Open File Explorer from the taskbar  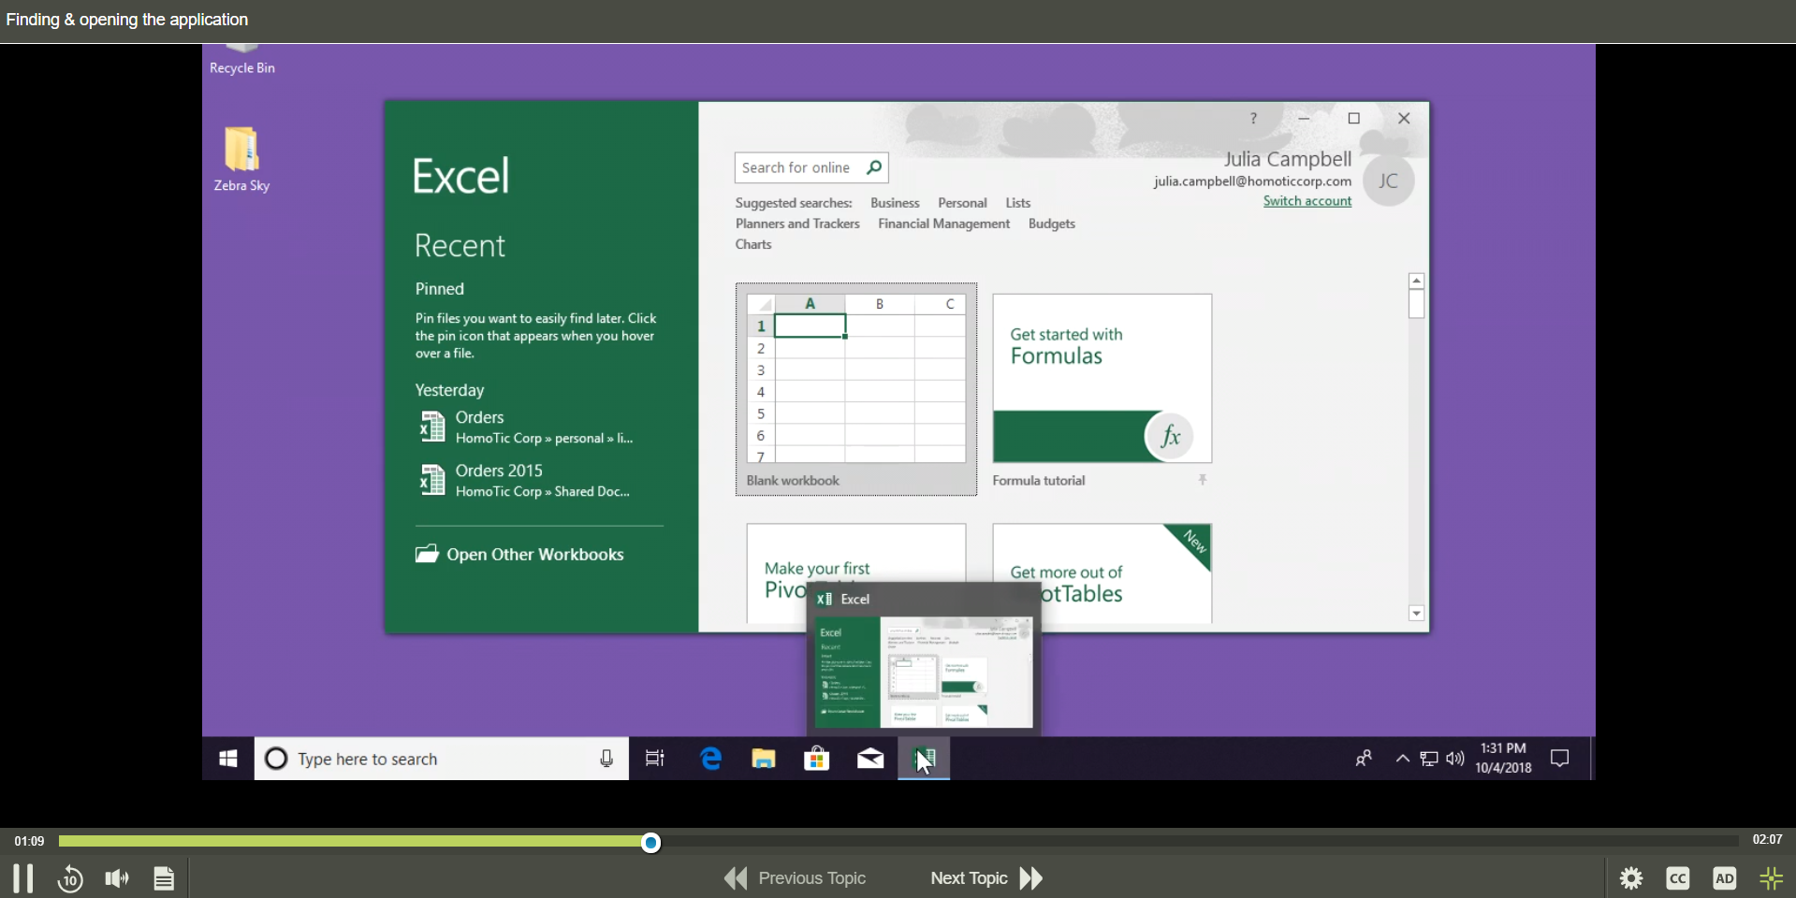click(x=763, y=759)
